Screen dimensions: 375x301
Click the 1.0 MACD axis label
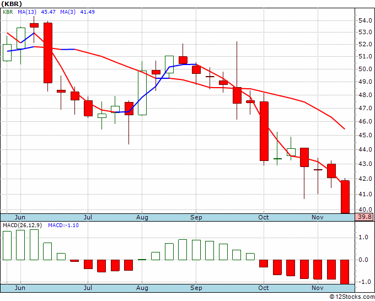point(363,237)
